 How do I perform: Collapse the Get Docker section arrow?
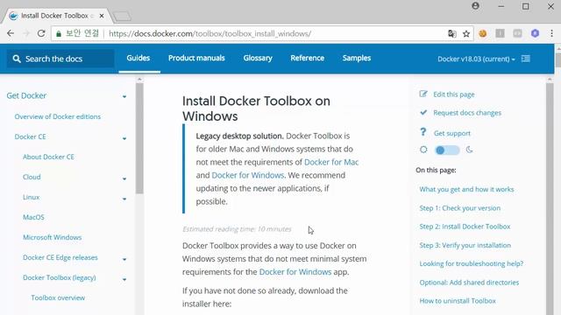[124, 96]
